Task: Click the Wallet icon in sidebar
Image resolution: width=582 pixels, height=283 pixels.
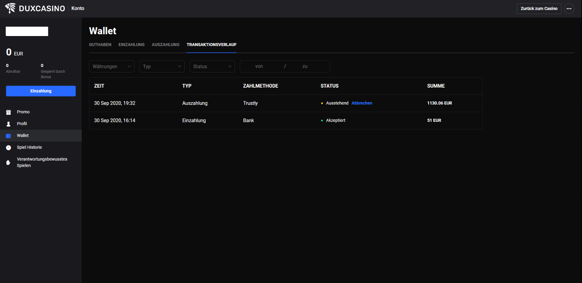Action: [x=9, y=136]
